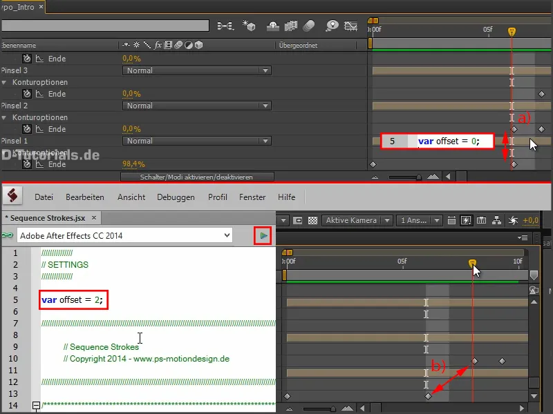
Task: Click the top timeline search field
Action: click(x=105, y=26)
